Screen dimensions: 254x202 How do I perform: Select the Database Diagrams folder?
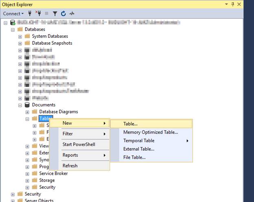(58, 112)
